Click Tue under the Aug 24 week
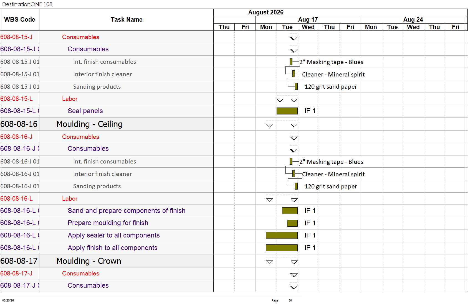468x304 pixels. coord(392,27)
